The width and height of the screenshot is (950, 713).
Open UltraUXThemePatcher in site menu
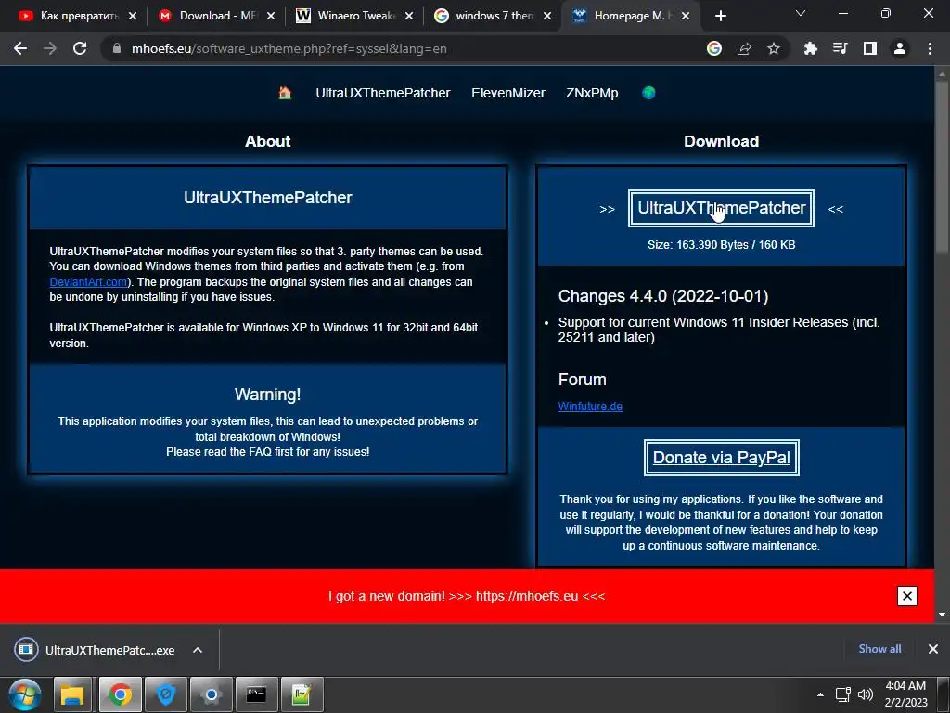[383, 93]
